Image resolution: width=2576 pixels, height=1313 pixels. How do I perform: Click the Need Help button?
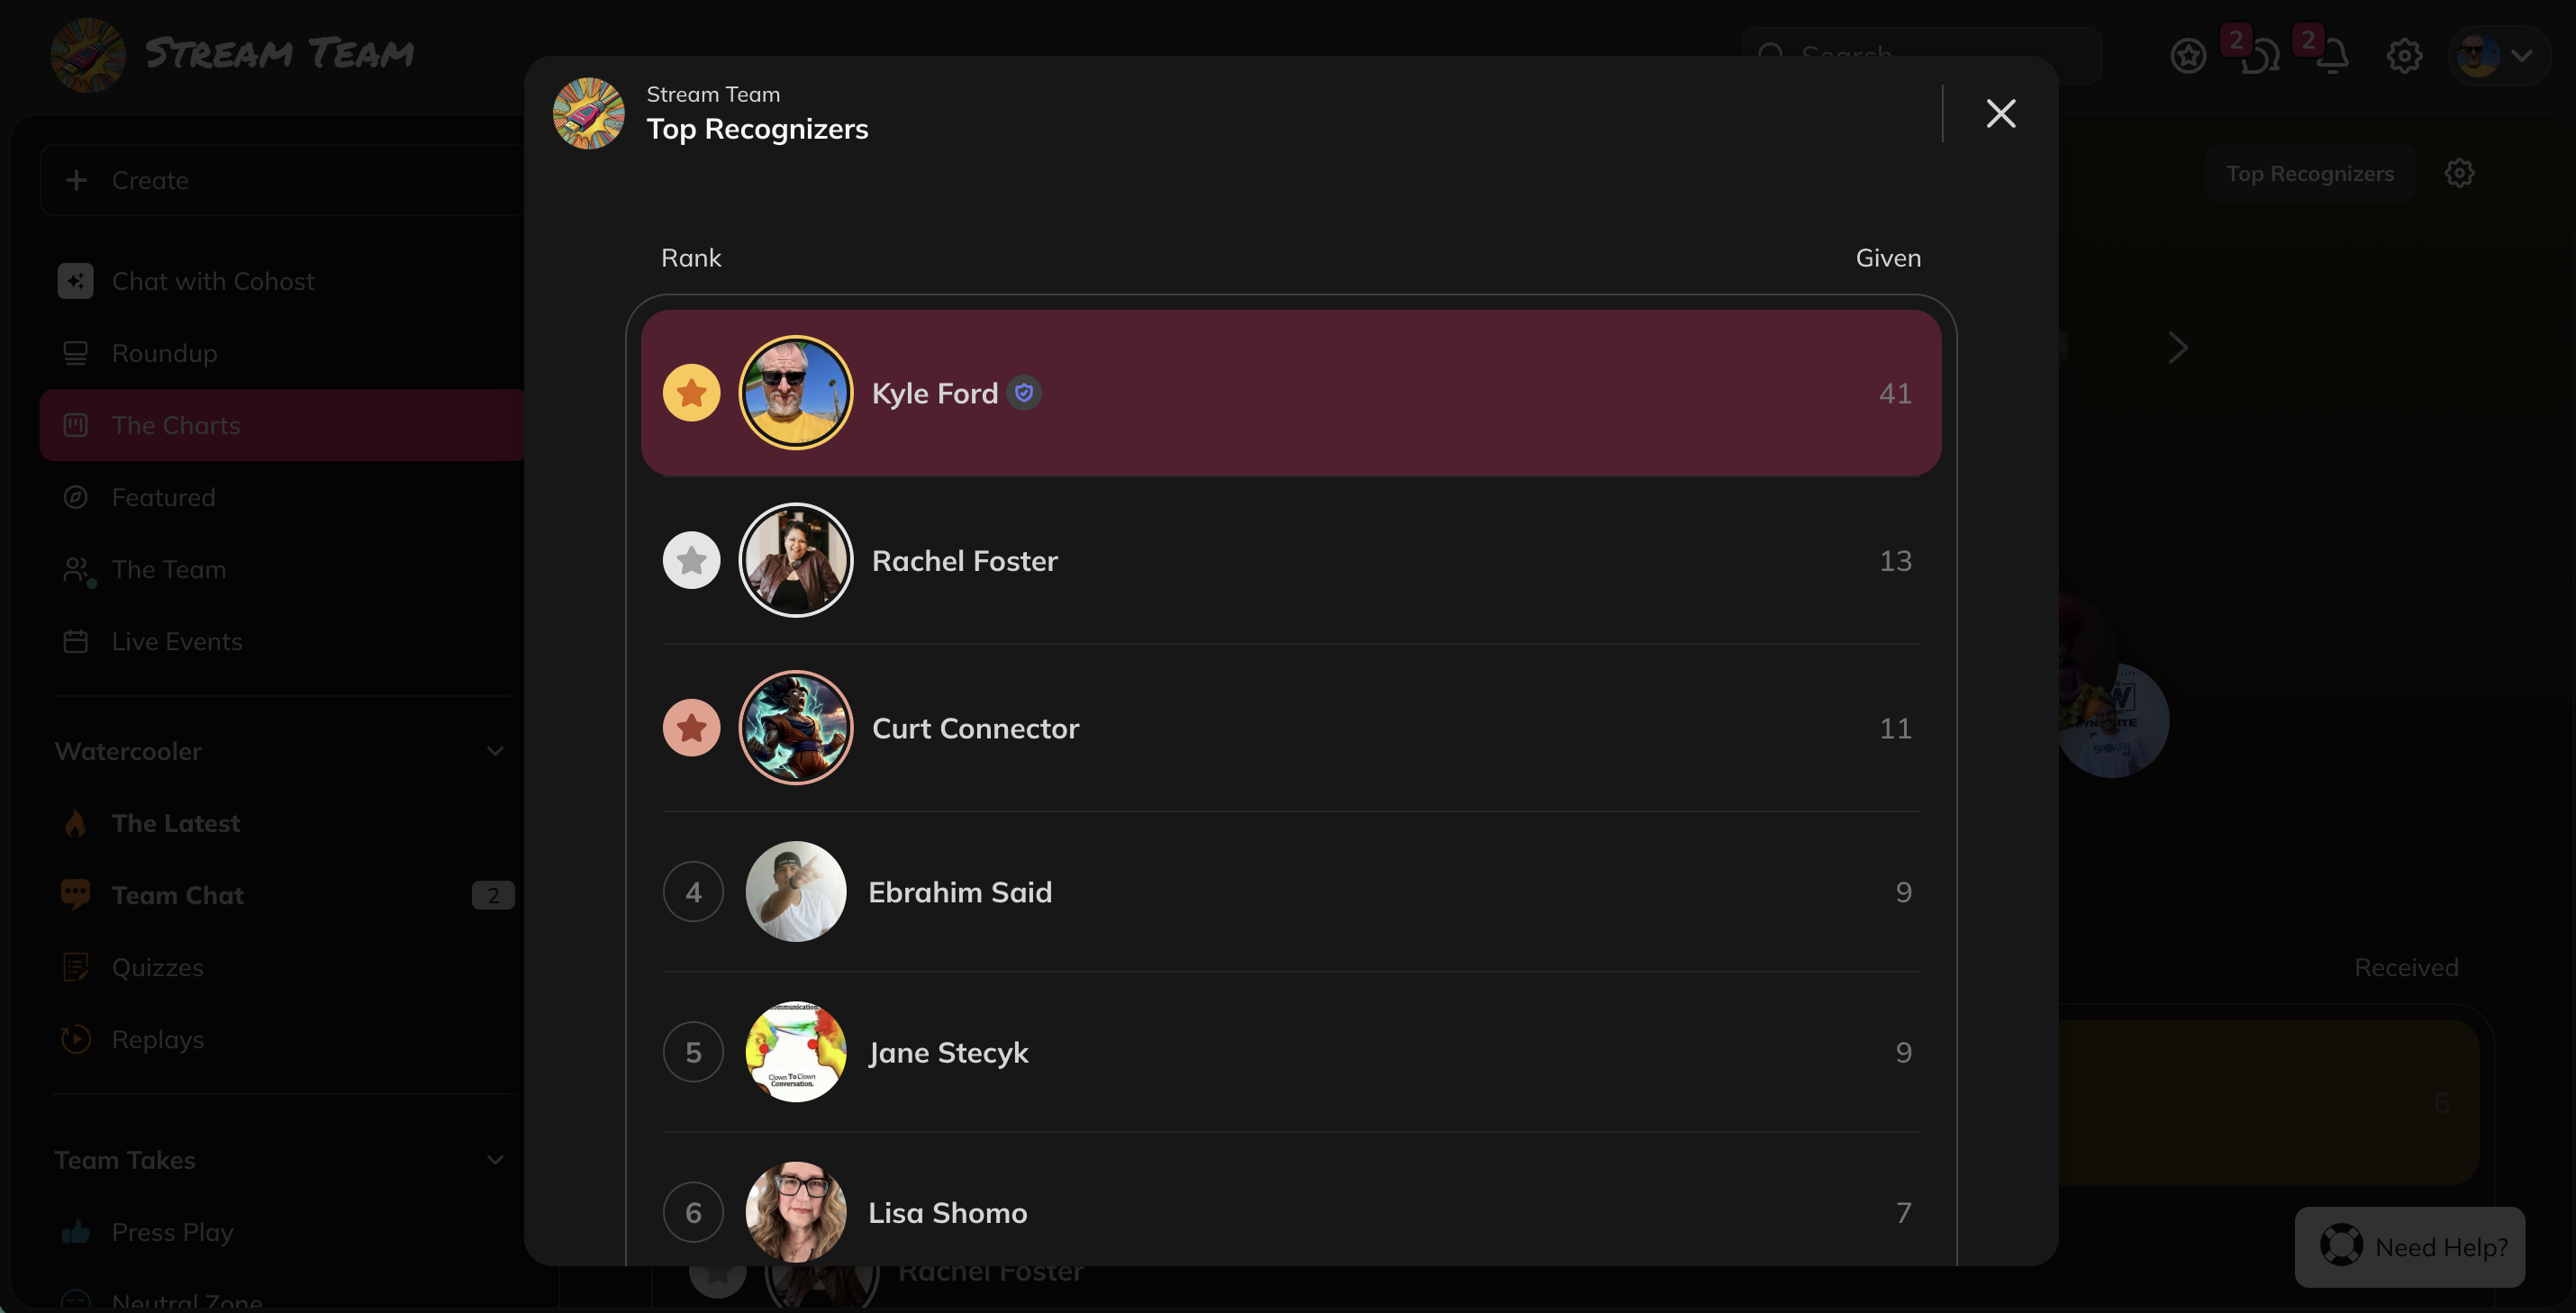click(2410, 1247)
